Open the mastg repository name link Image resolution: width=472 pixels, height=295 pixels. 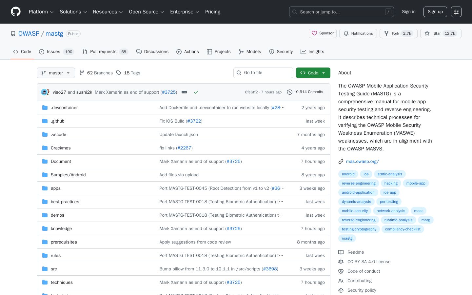click(x=54, y=33)
